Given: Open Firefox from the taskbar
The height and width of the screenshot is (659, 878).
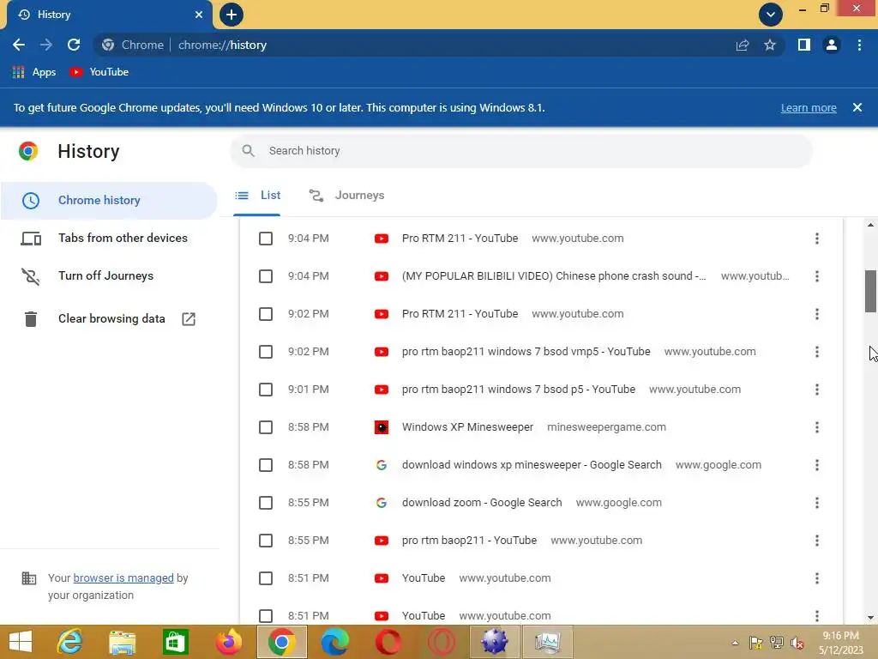Looking at the screenshot, I should pyautogui.click(x=228, y=642).
